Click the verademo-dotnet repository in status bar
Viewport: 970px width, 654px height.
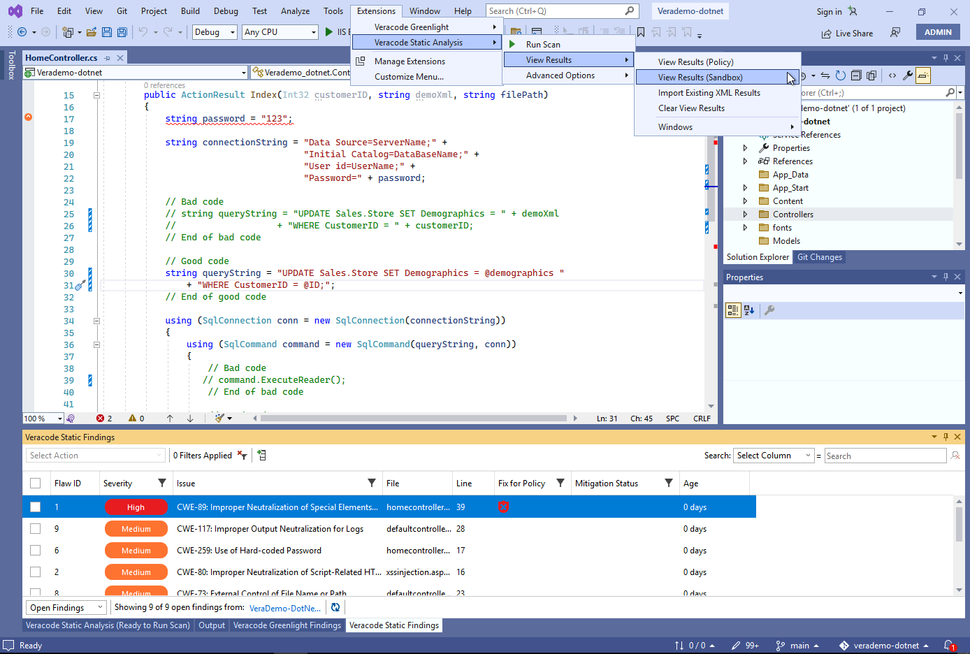(884, 646)
